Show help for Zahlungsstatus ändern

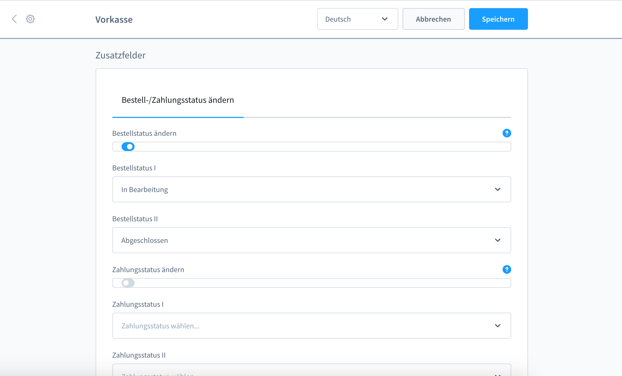507,269
